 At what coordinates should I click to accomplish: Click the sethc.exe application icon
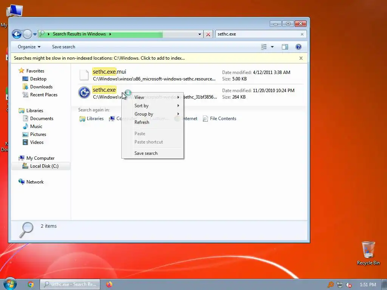pyautogui.click(x=84, y=93)
